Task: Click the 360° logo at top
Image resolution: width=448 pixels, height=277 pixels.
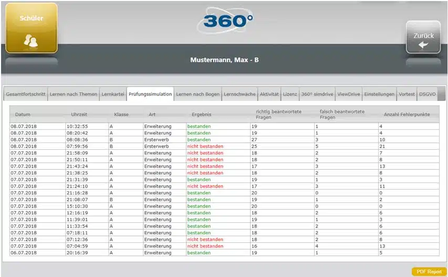Action: click(228, 21)
